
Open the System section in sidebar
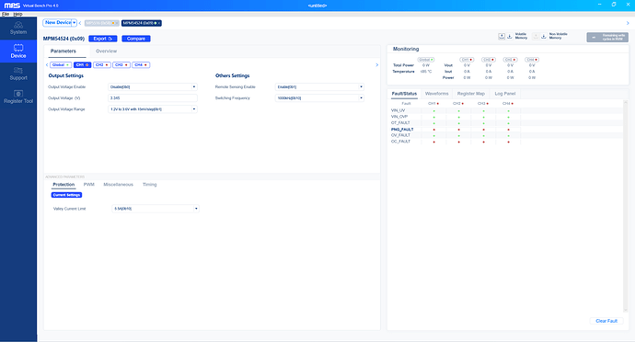click(x=18, y=28)
